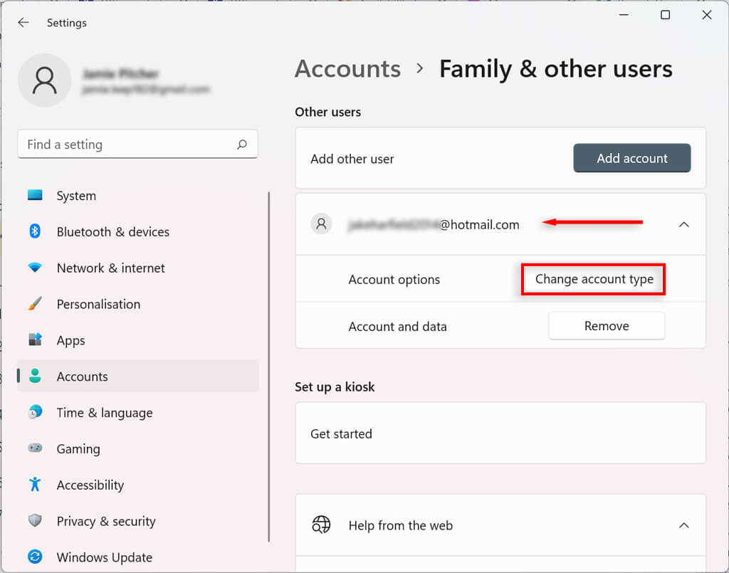Viewport: 729px width, 573px height.
Task: Collapse the hotmail.com user entry
Action: (x=683, y=224)
